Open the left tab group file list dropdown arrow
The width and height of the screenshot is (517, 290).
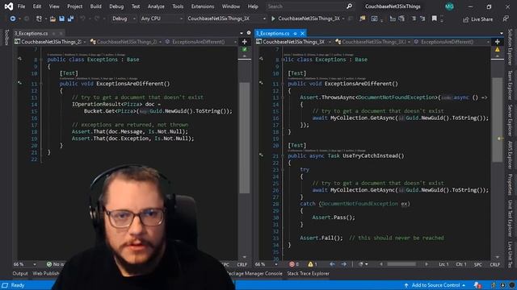(x=242, y=33)
